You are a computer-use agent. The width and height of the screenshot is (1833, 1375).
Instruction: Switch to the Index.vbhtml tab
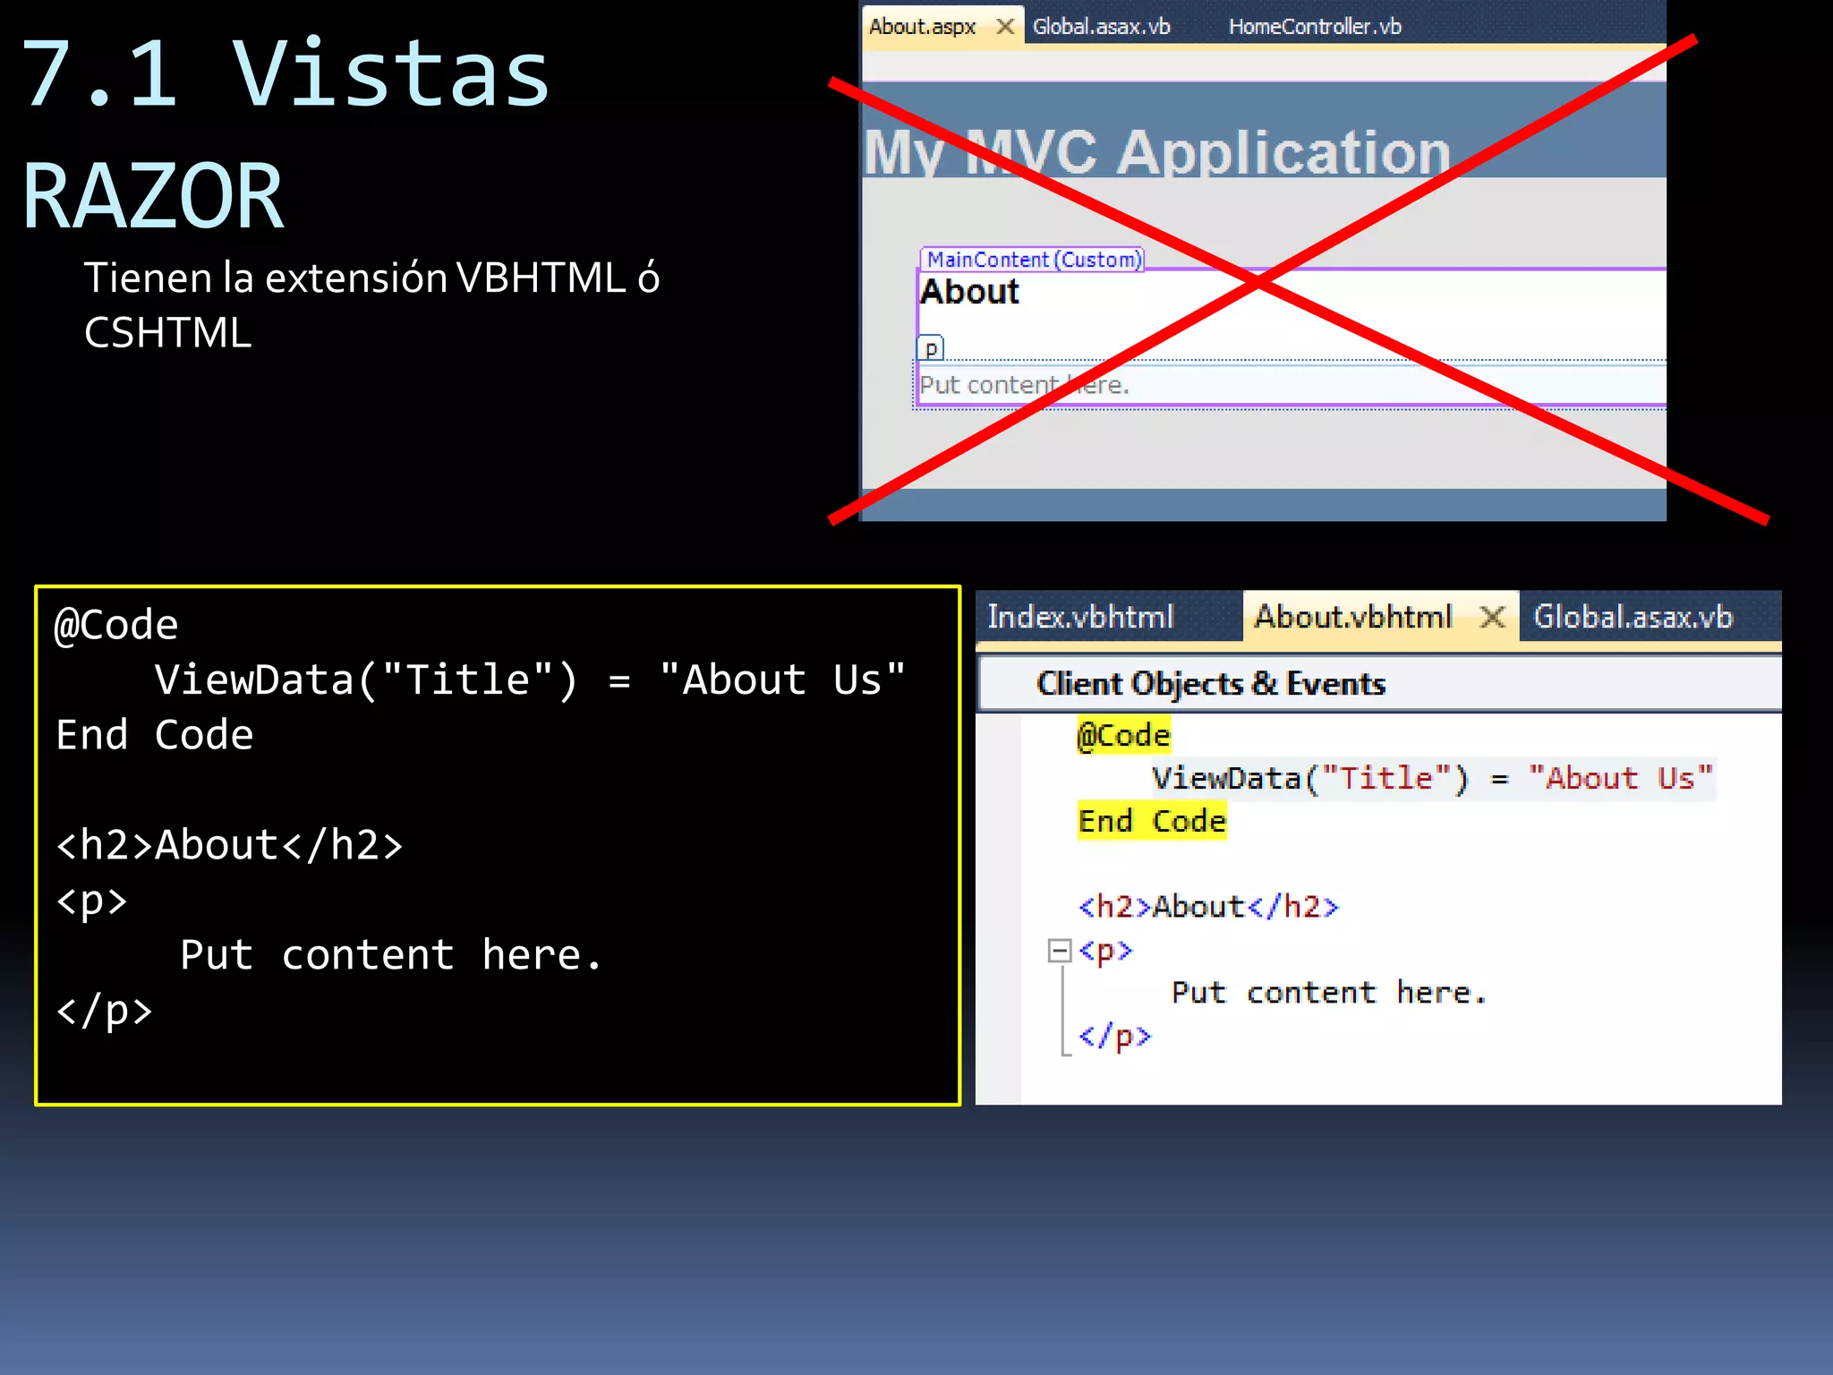click(1079, 617)
